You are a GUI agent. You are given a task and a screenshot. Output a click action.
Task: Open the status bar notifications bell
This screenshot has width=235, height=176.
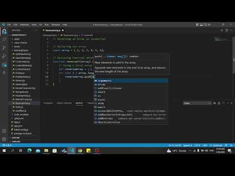point(231,145)
